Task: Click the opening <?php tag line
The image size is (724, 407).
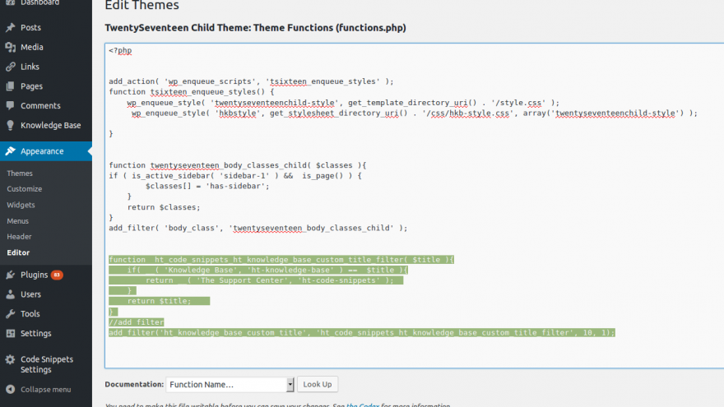Action: 120,51
